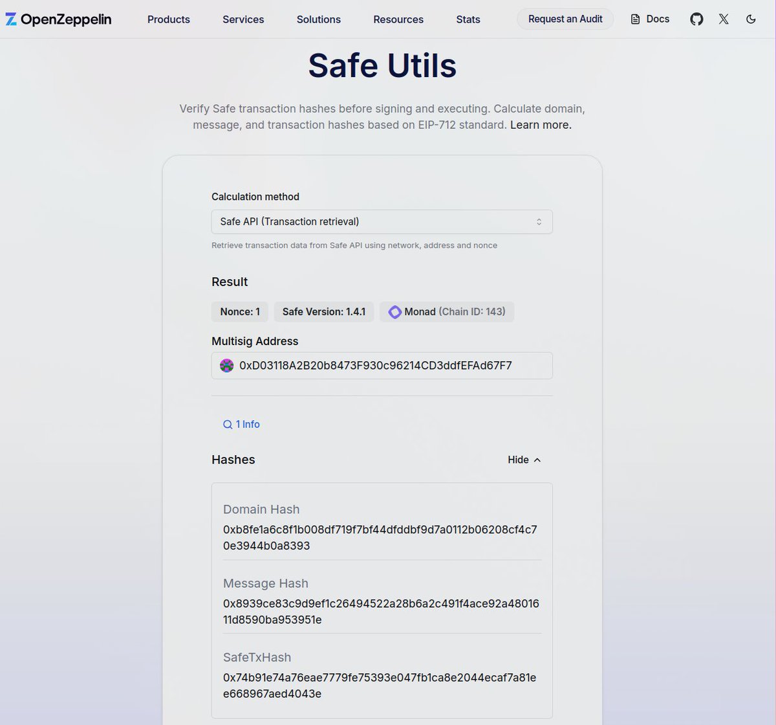Open the Solutions menu
Screen dimensions: 776x725
(x=319, y=19)
